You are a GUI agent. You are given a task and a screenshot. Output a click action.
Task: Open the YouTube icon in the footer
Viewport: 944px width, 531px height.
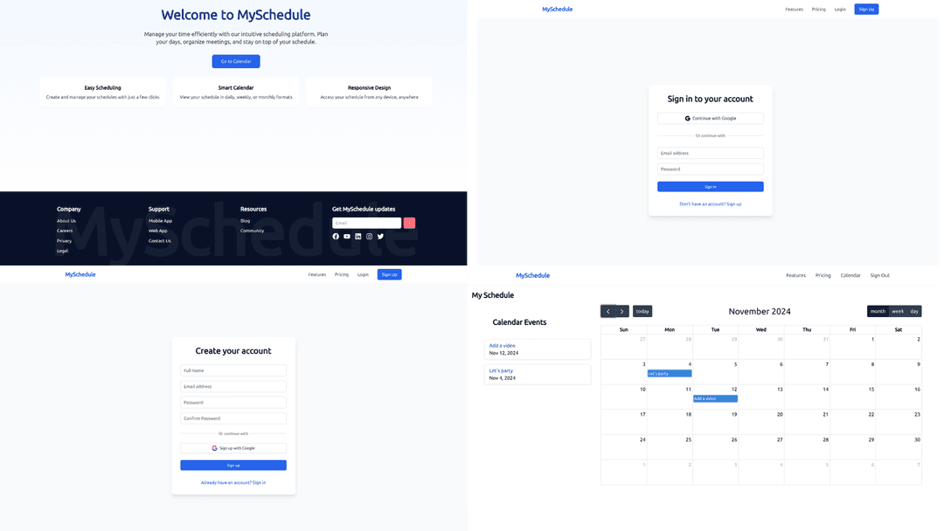(347, 237)
